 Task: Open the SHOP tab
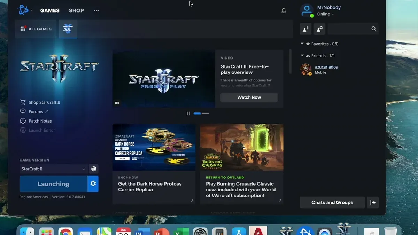coord(76,10)
